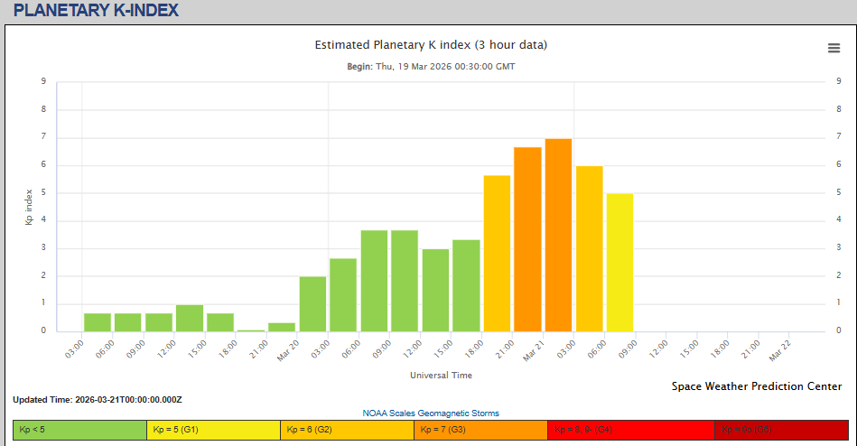Click the orange Kp = 7 (G3) legend swatch
Screen dimensions: 857x446
[481, 430]
